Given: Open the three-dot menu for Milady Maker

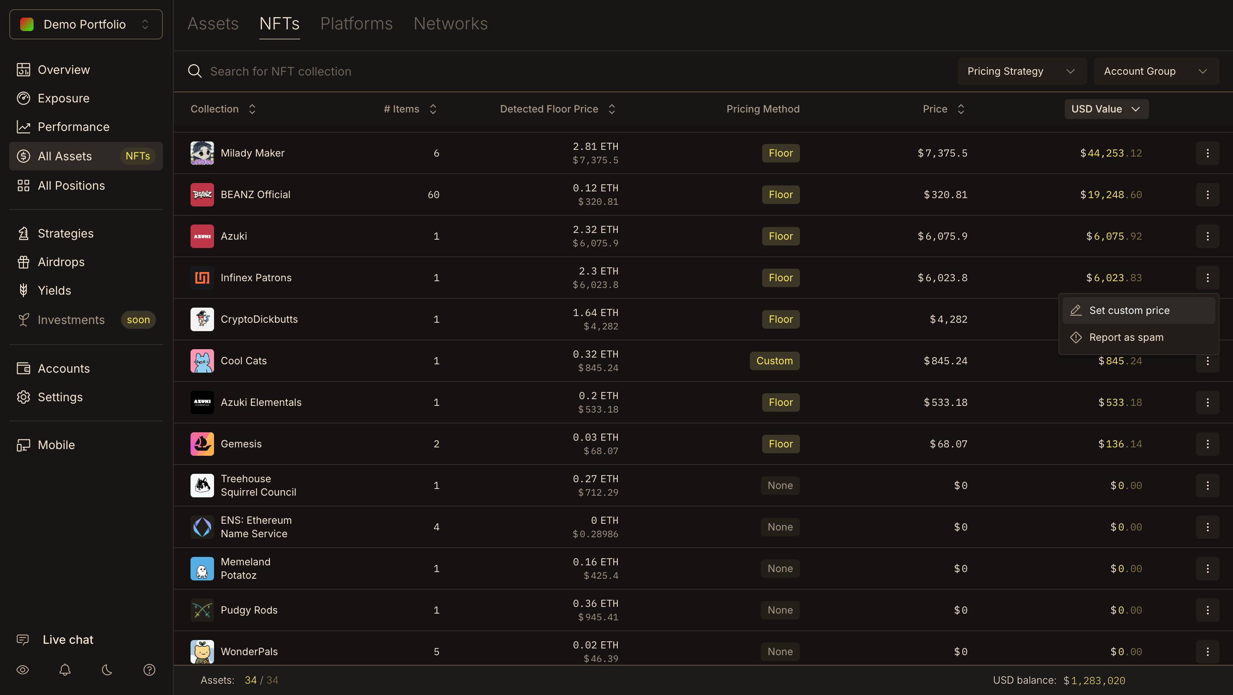Looking at the screenshot, I should 1207,153.
